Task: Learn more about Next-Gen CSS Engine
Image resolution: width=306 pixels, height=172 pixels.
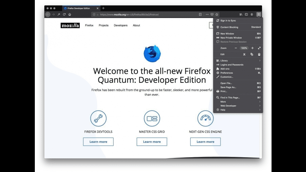Action: pyautogui.click(x=205, y=141)
